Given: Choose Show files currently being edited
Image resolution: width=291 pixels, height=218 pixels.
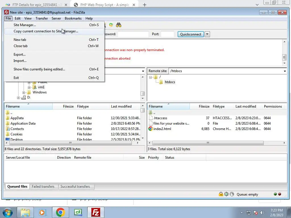Looking at the screenshot, I should point(54,69).
